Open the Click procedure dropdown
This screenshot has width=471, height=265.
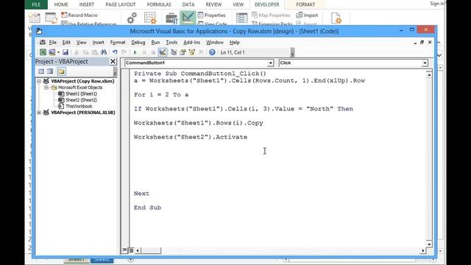(x=425, y=63)
